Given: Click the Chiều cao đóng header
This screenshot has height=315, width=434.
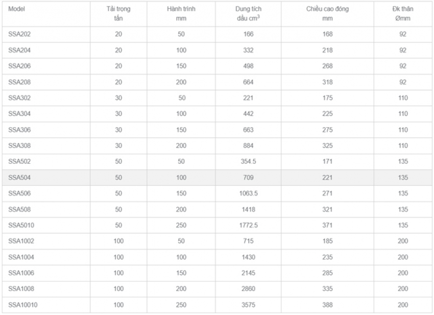Looking at the screenshot, I should point(327,14).
